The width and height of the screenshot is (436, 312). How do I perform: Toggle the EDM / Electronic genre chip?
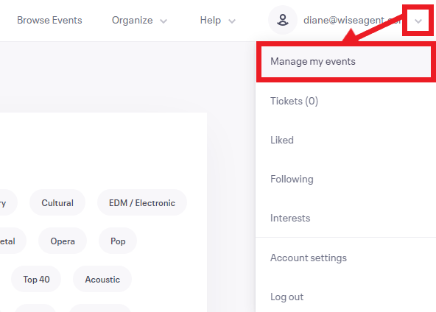142,203
